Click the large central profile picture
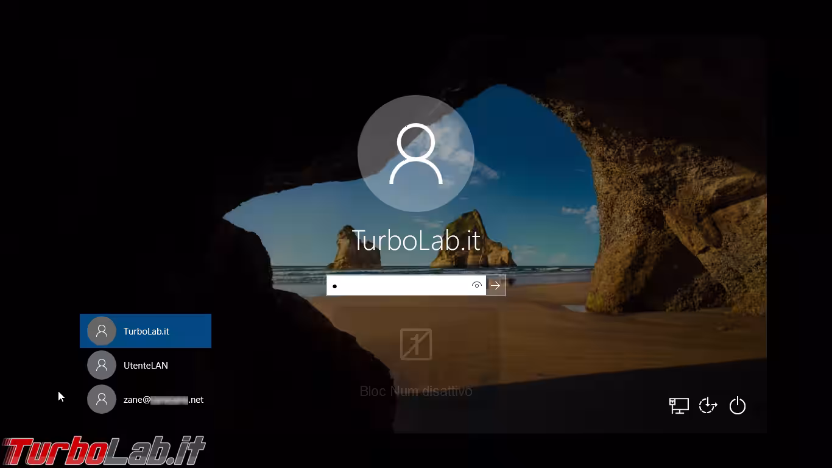The height and width of the screenshot is (468, 832). (416, 154)
